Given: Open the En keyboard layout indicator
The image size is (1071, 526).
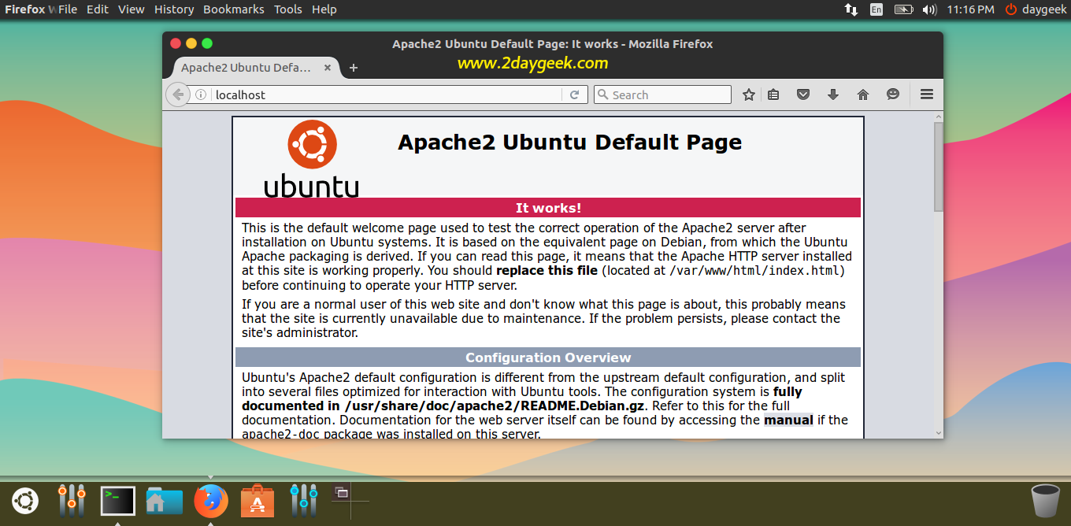Looking at the screenshot, I should pyautogui.click(x=876, y=9).
